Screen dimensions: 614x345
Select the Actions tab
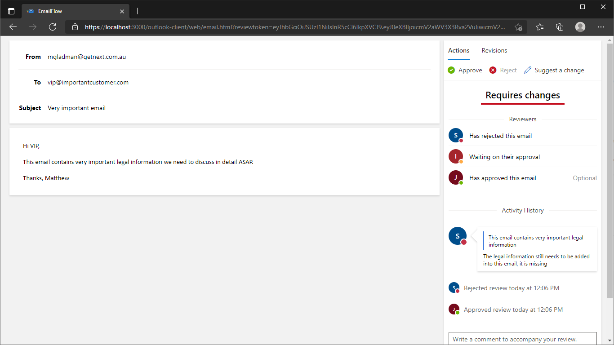(x=458, y=51)
